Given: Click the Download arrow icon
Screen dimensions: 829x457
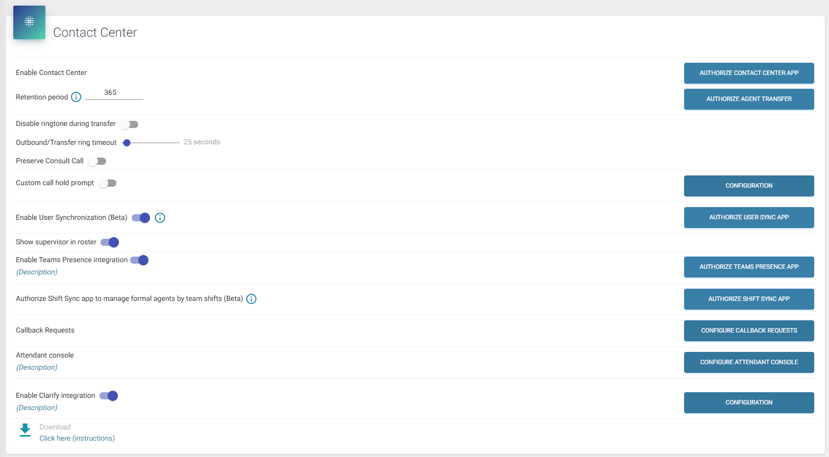Looking at the screenshot, I should (x=25, y=430).
